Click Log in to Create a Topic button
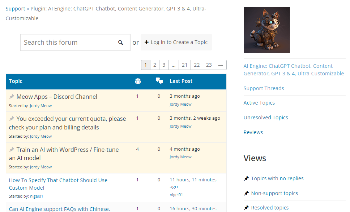 pos(176,42)
